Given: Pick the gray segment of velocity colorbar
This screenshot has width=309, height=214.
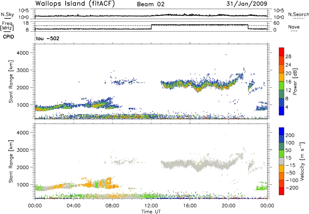Looking at the screenshot, I should point(282,161).
